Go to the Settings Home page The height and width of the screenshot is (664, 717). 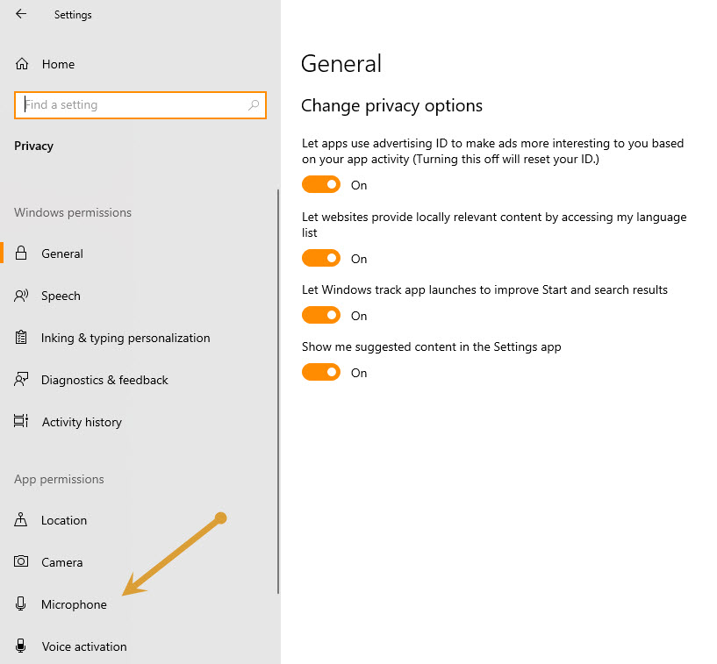coord(139,64)
